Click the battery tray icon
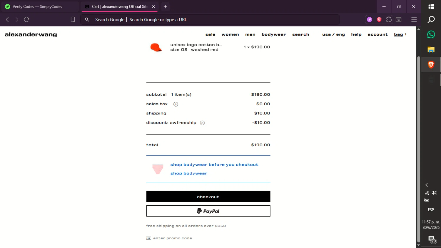 tap(427, 201)
